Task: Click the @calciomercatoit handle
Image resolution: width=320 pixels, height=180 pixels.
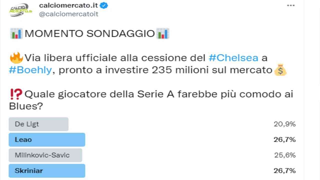Action: [68, 14]
